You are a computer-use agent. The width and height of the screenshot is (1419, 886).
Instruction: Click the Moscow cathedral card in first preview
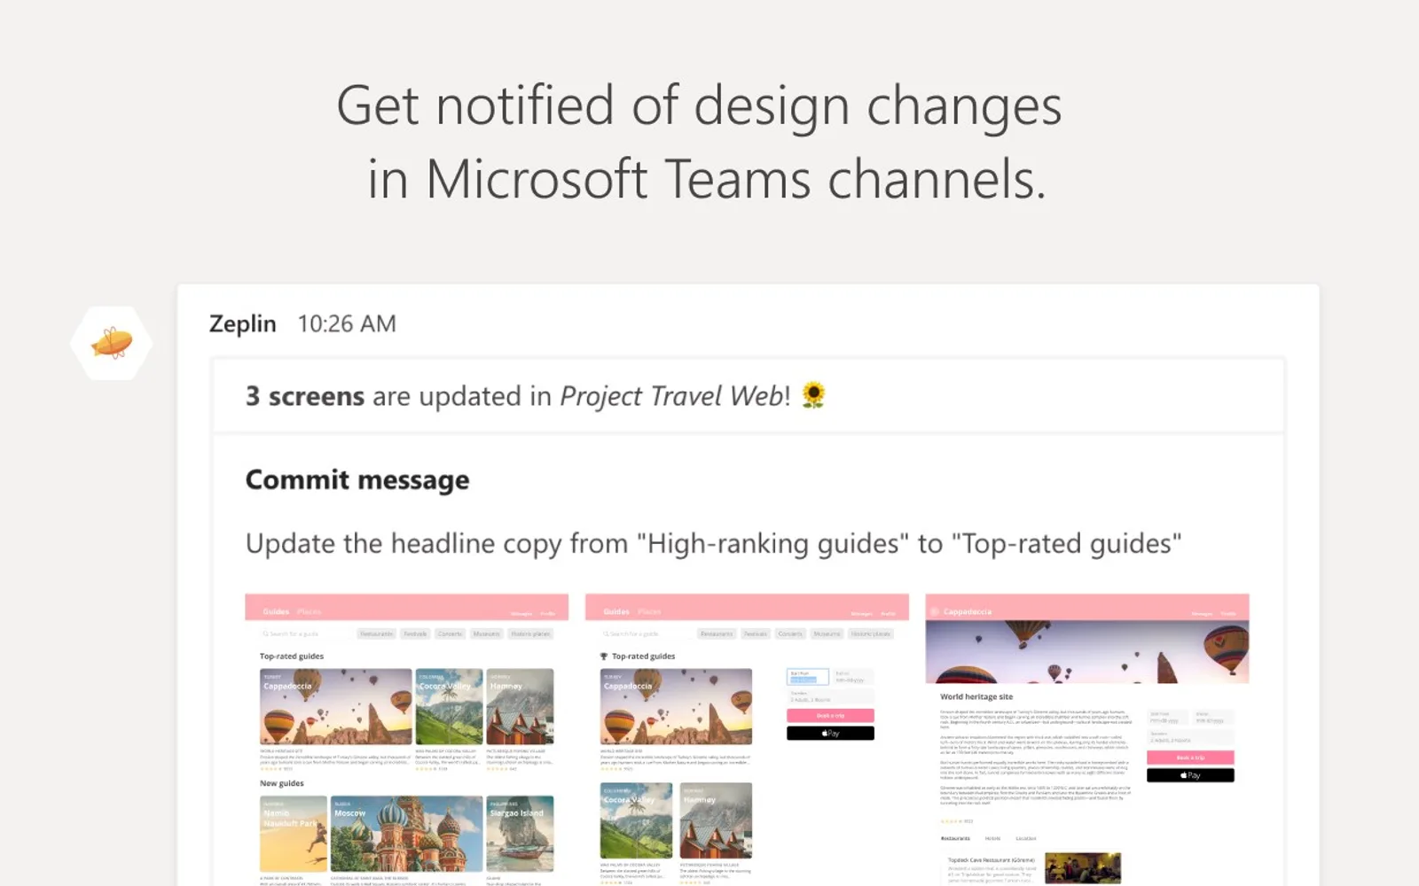pyautogui.click(x=407, y=834)
